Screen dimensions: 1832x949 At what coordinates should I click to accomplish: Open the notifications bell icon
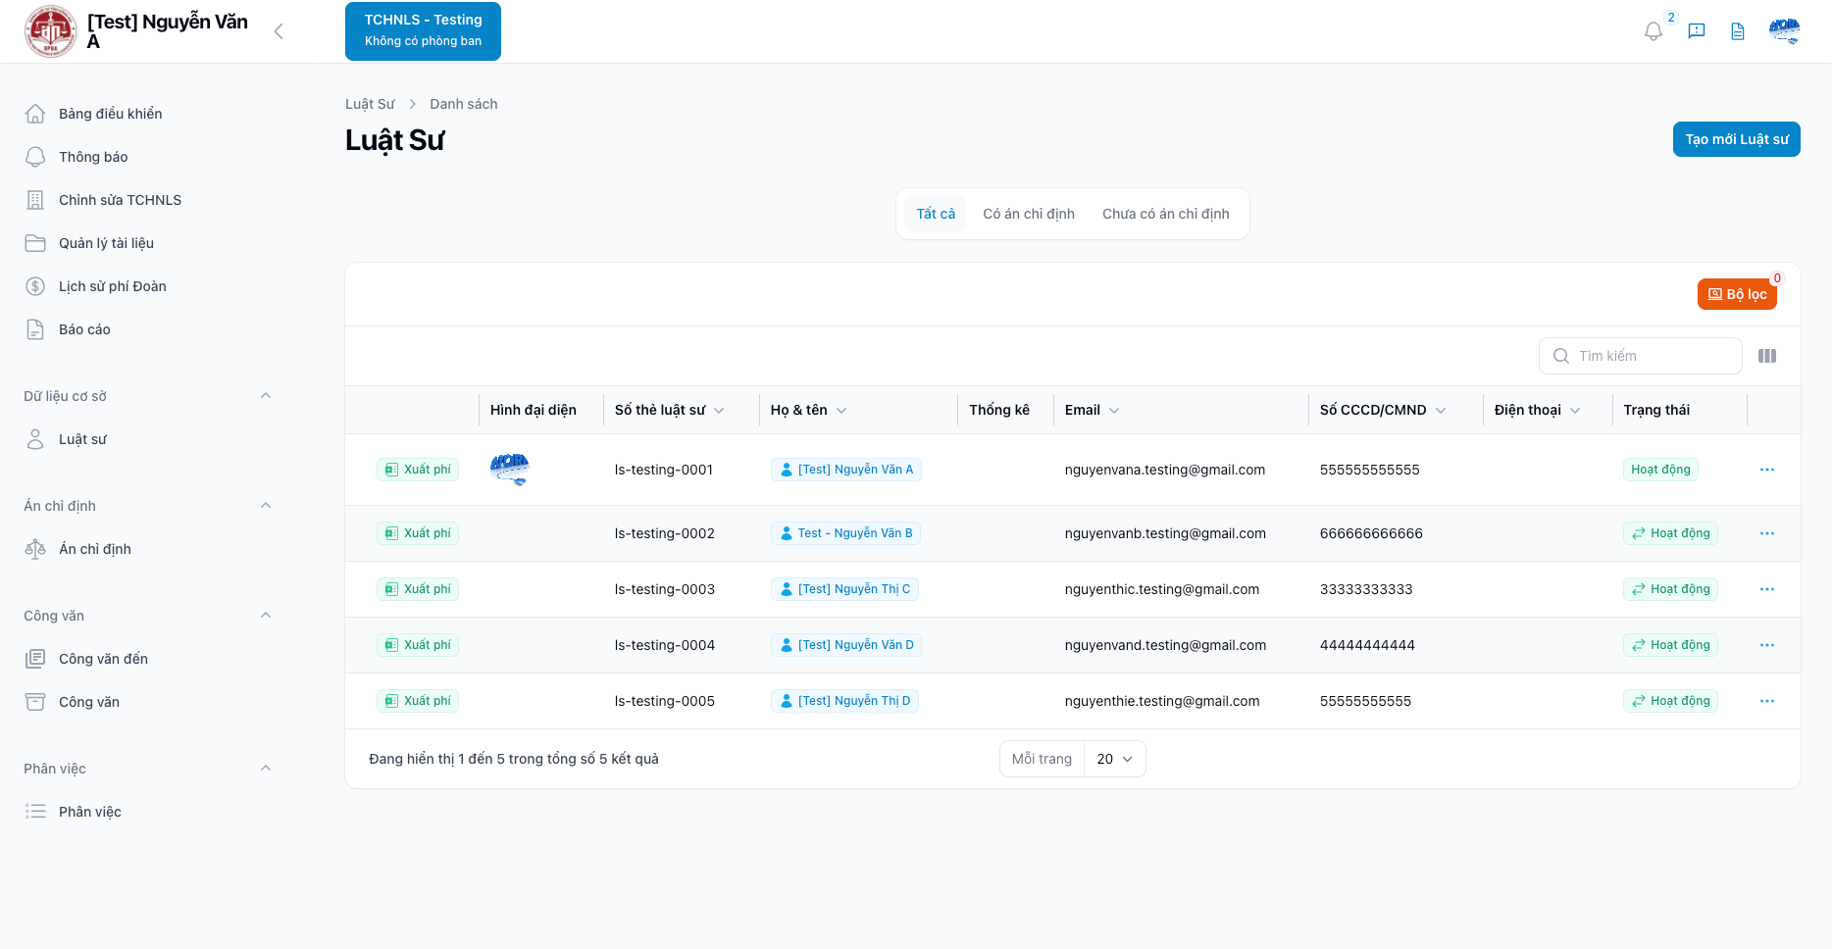[x=1653, y=31]
